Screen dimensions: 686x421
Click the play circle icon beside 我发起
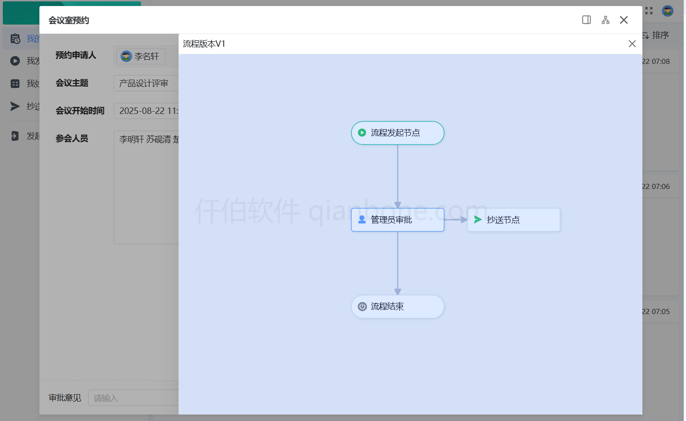(x=14, y=61)
